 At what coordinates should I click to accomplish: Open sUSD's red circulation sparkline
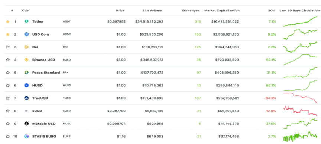300,111
